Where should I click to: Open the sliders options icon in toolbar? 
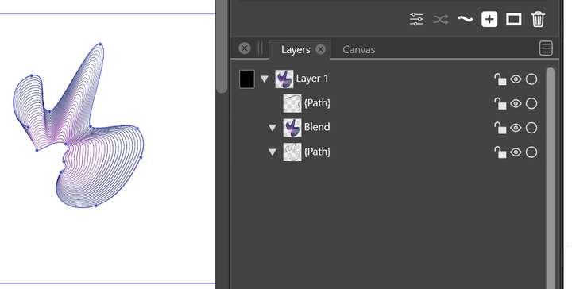[x=416, y=19]
